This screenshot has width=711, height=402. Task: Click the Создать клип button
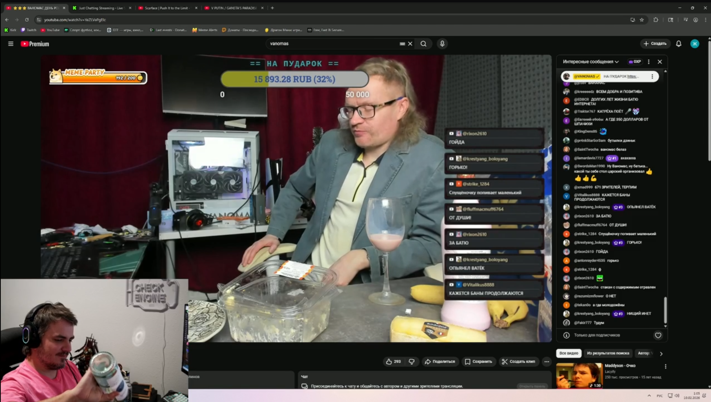pos(519,361)
